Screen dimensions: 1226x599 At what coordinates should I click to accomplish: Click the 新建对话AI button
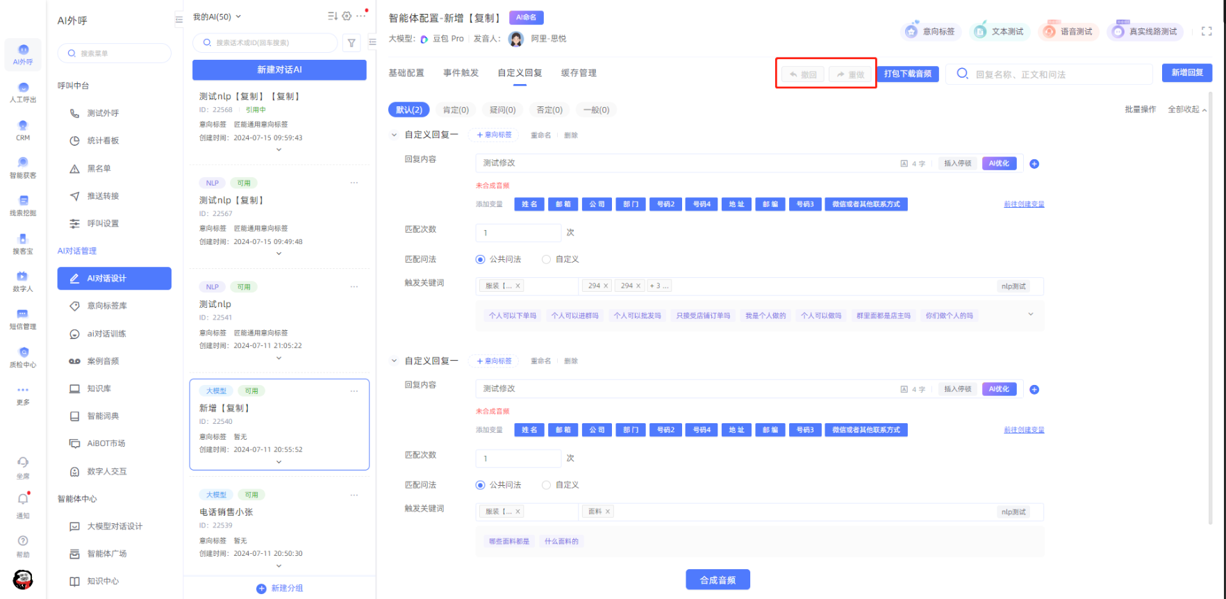(x=279, y=69)
